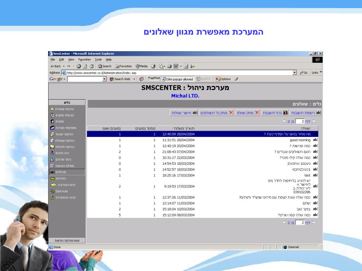This screenshot has height=271, width=362.
Task: Click the History icon
Action: [x=153, y=66]
